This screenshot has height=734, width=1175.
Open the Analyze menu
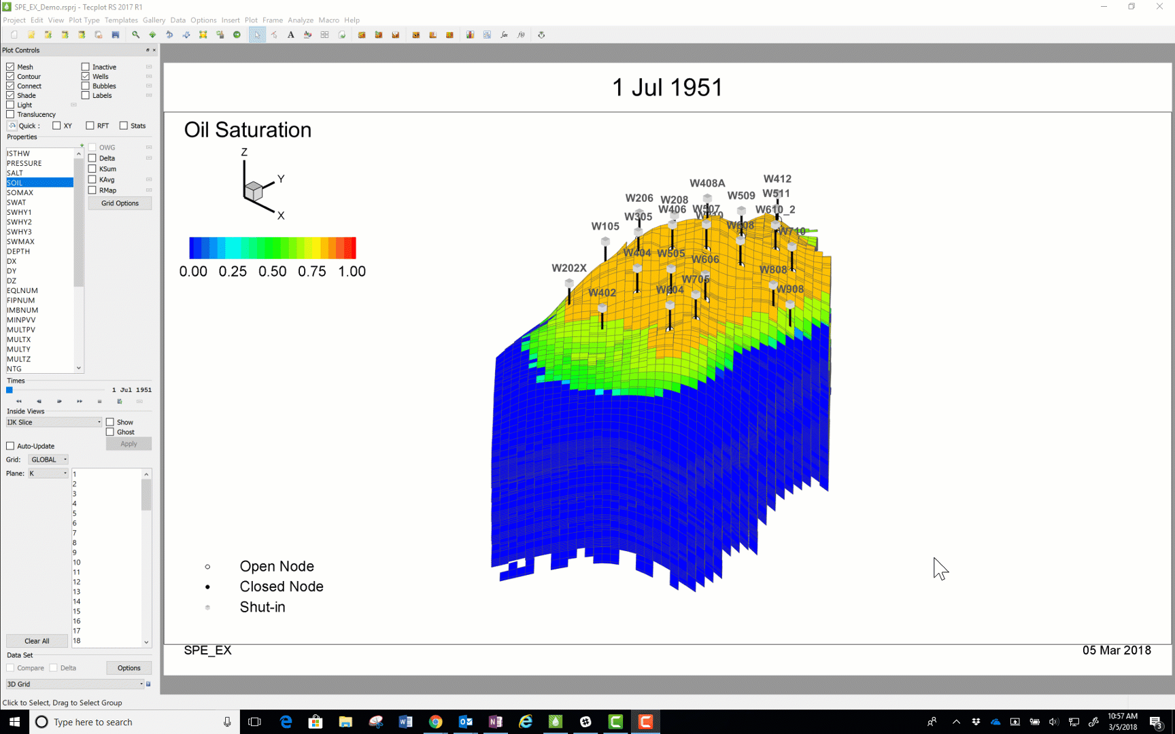(300, 20)
